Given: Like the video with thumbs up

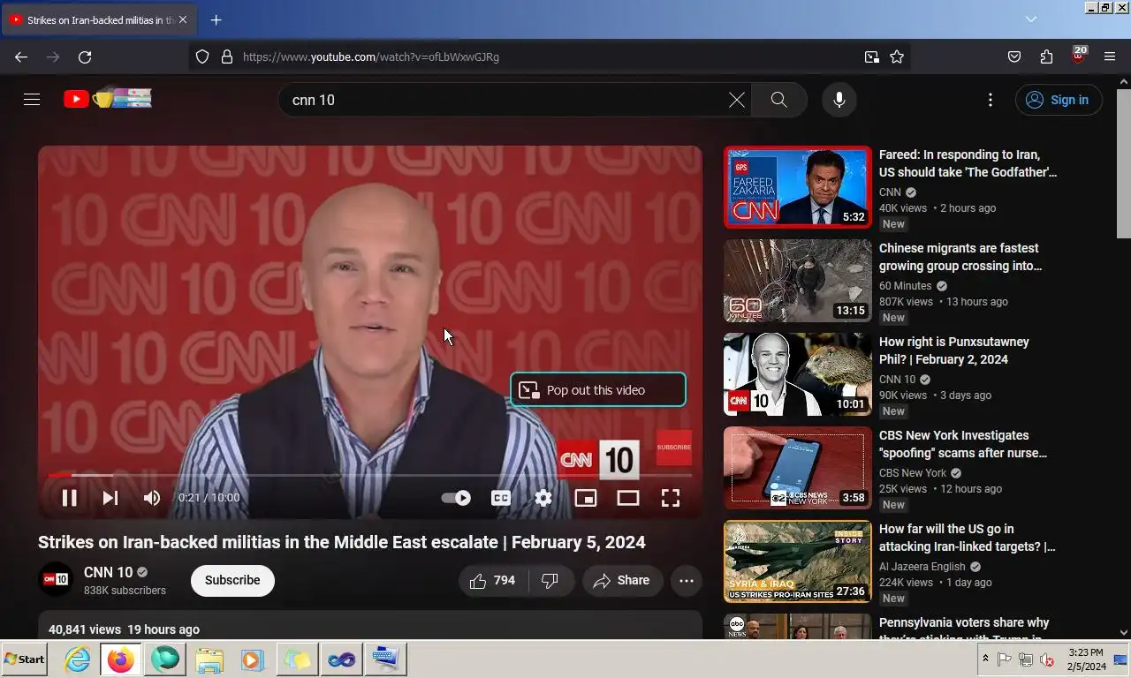Looking at the screenshot, I should [493, 580].
